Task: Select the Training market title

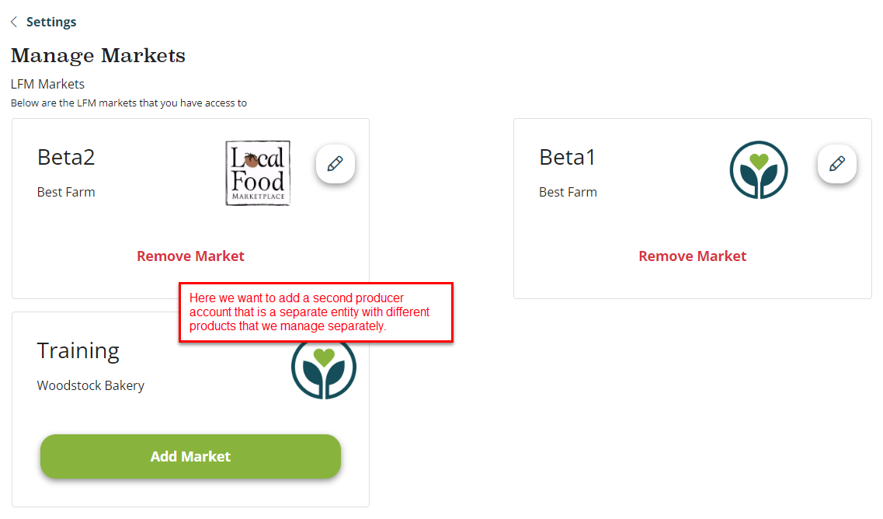Action: [78, 351]
